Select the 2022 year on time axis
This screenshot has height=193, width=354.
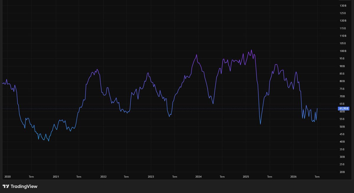tap(103, 177)
